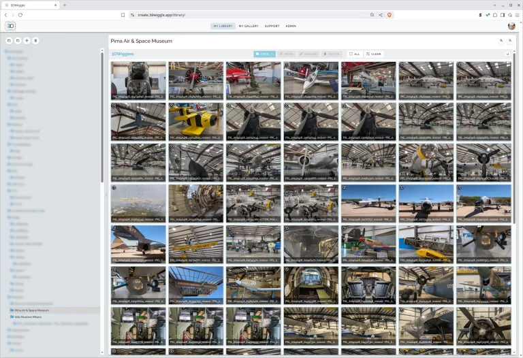This screenshot has height=358, width=523.
Task: Click the sort order icon at right
Action: click(507, 54)
